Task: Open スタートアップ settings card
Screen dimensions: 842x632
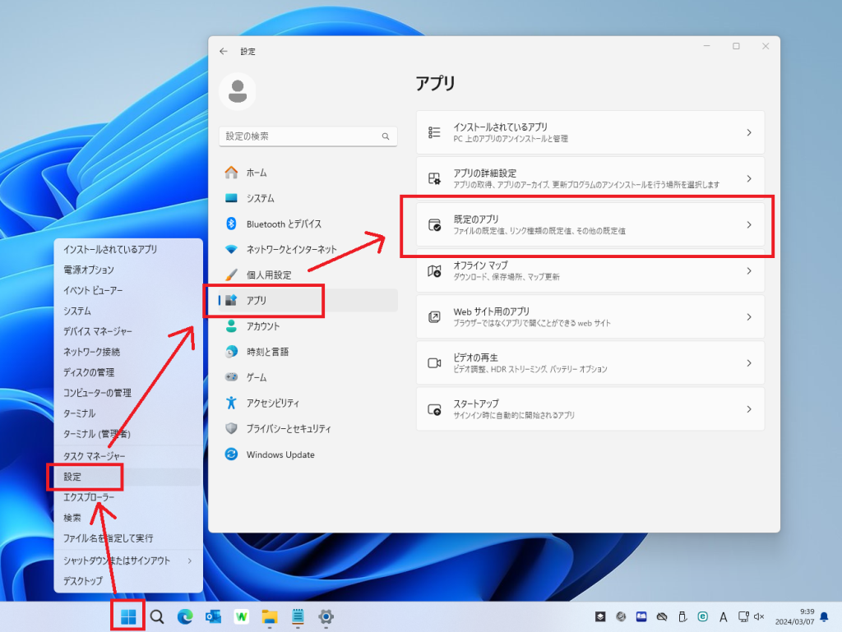Action: (590, 409)
